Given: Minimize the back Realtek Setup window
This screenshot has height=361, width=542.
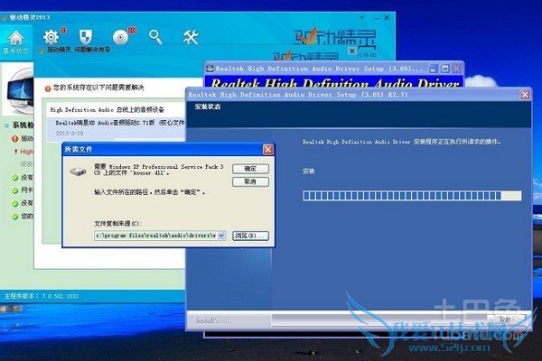Looking at the screenshot, I should click(434, 69).
